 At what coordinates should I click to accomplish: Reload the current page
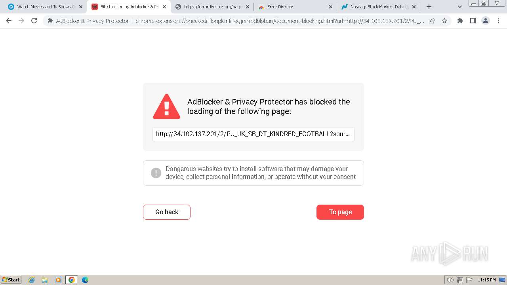coord(34,21)
